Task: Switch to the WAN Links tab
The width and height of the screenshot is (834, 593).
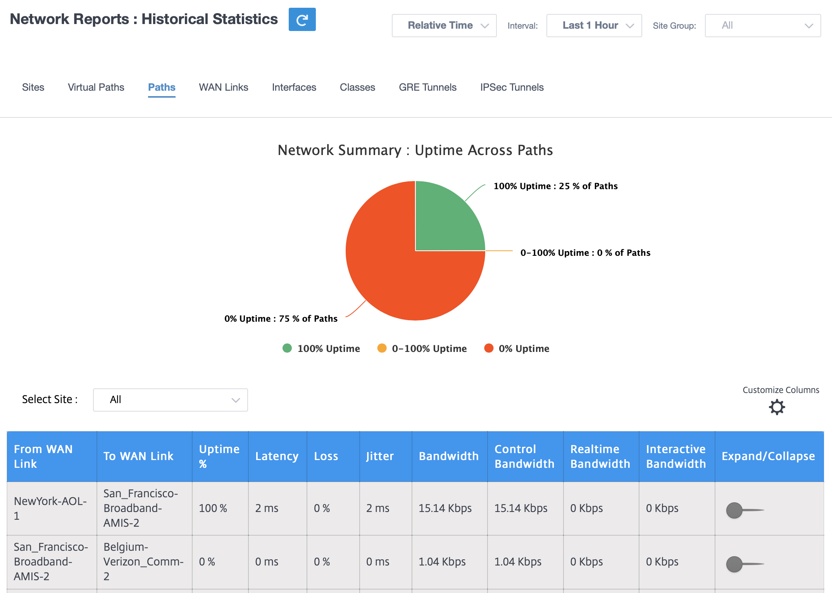Action: point(224,87)
